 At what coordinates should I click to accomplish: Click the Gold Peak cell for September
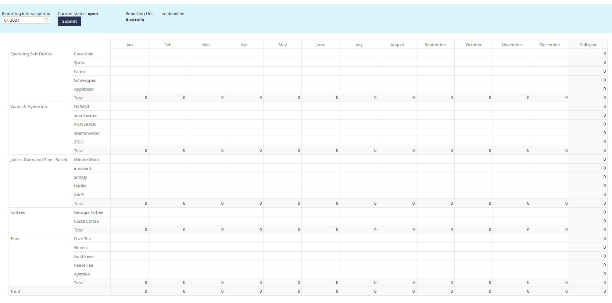(435, 256)
